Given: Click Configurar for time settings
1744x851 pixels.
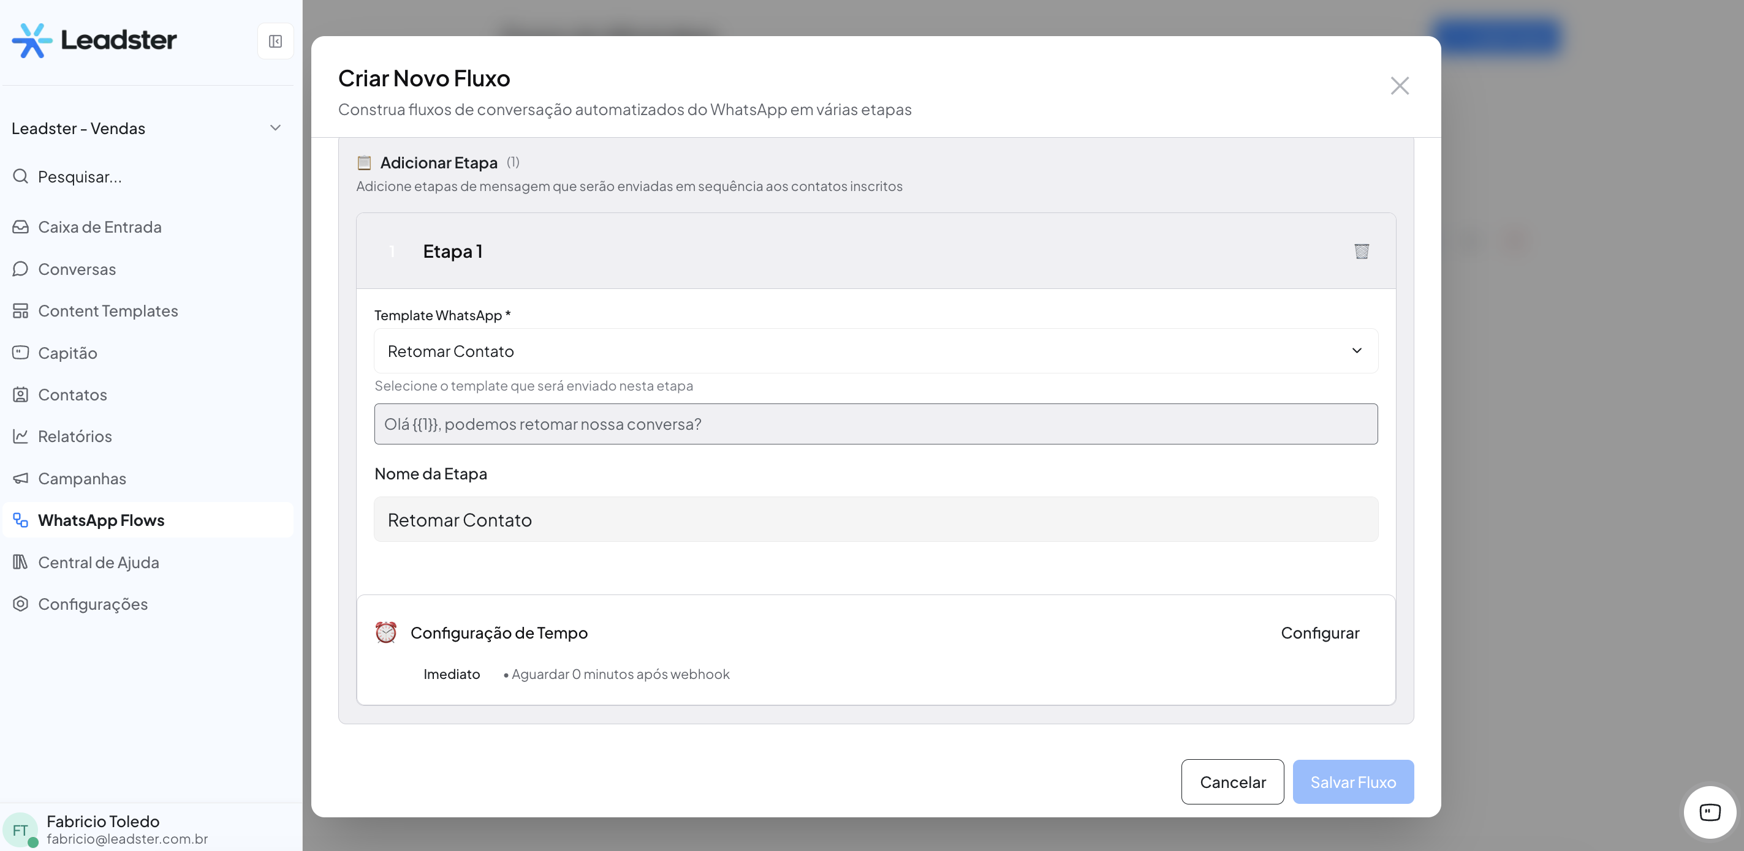Looking at the screenshot, I should [1319, 632].
